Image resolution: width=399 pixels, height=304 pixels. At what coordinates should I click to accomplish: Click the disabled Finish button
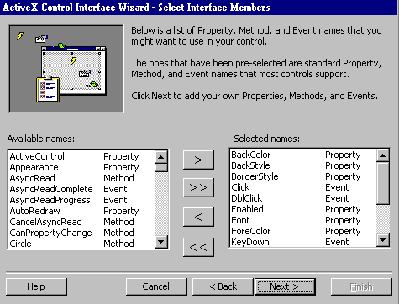(x=361, y=286)
